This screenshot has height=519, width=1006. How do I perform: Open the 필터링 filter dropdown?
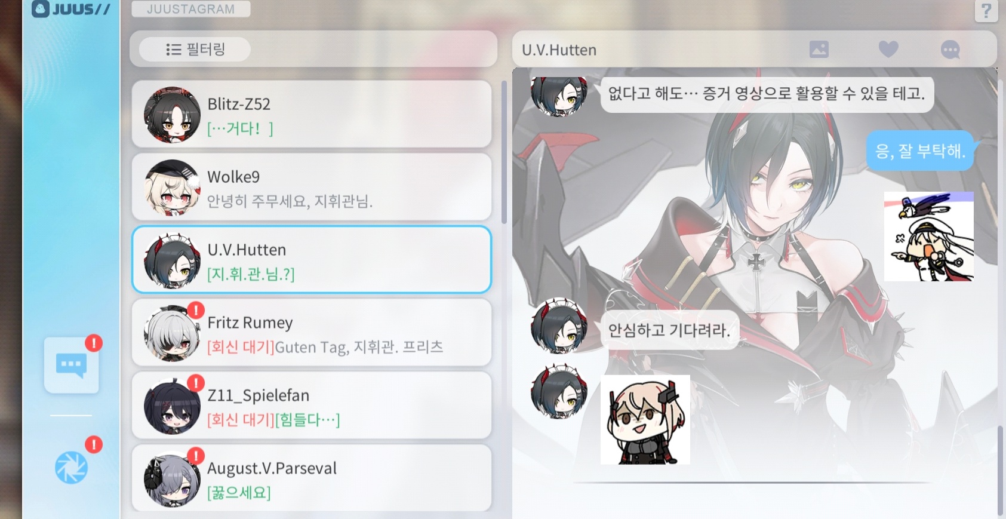195,49
